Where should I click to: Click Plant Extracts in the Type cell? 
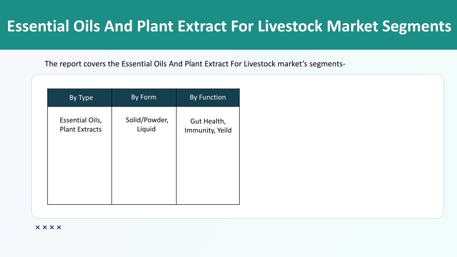click(x=81, y=129)
